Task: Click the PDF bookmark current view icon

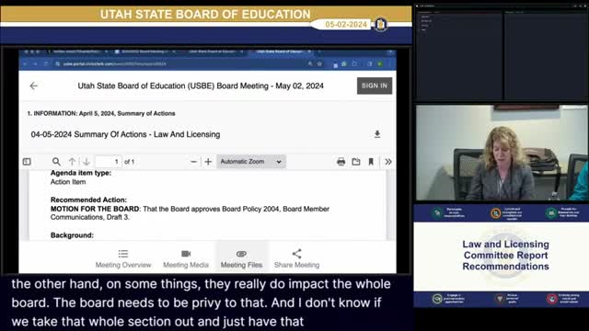Action: [371, 162]
